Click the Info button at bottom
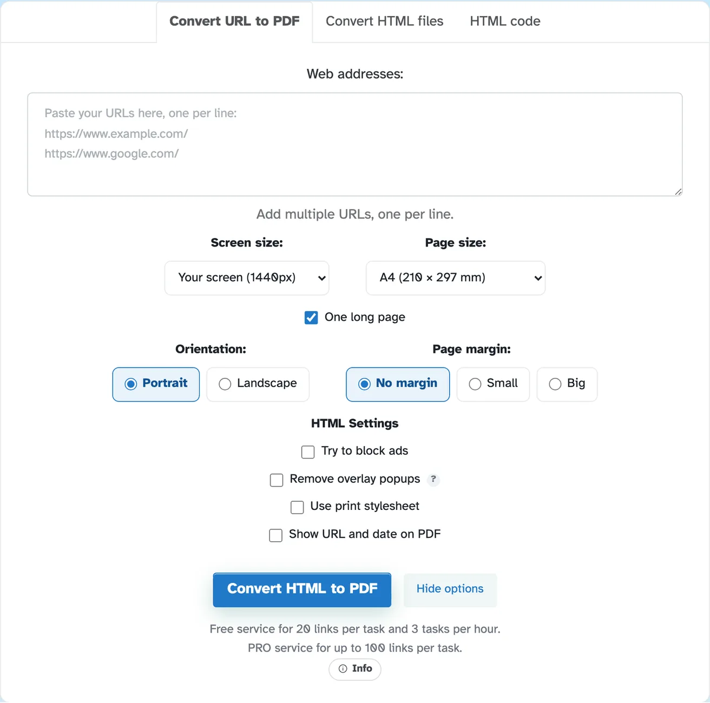Screen dimensions: 710x703 [355, 669]
